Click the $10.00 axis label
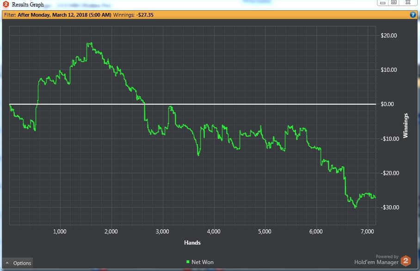This screenshot has height=271, width=420. [389, 70]
